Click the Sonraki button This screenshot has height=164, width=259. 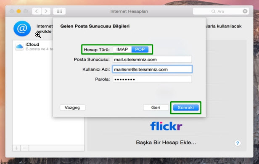(x=186, y=108)
